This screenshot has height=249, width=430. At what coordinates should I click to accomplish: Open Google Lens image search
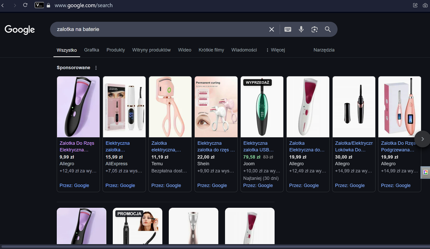tap(315, 29)
